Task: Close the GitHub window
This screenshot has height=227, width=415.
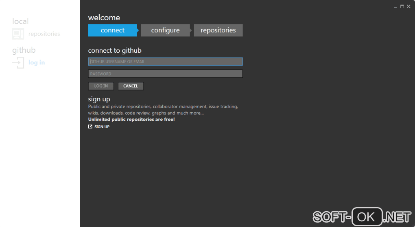Action: coord(408,6)
